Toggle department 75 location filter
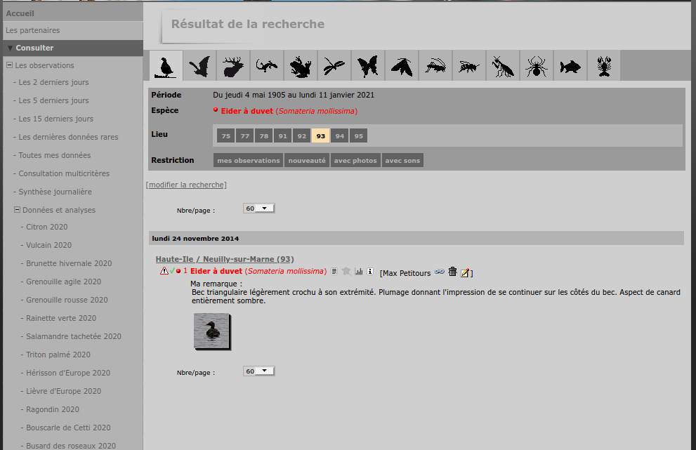 click(x=225, y=136)
